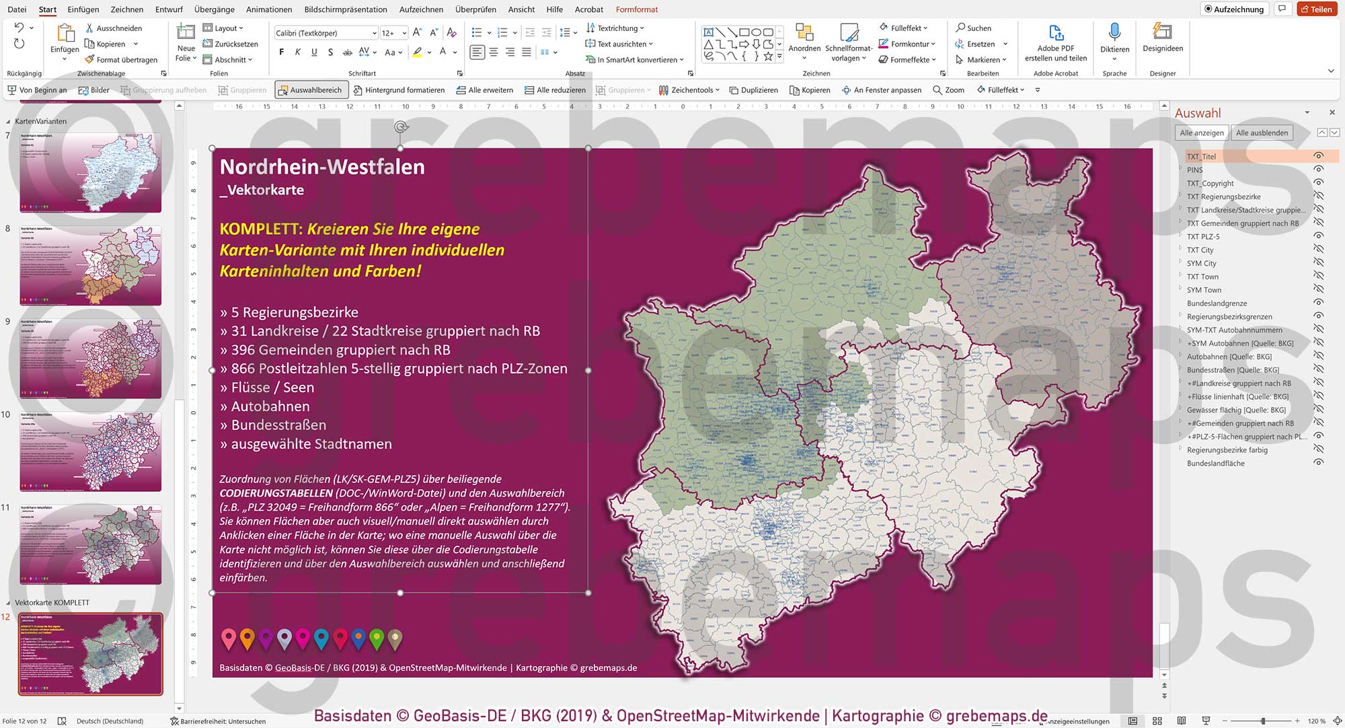Viewport: 1345px width, 728px height.
Task: Toggle visibility of Bundeslandgrenze
Action: tap(1320, 303)
